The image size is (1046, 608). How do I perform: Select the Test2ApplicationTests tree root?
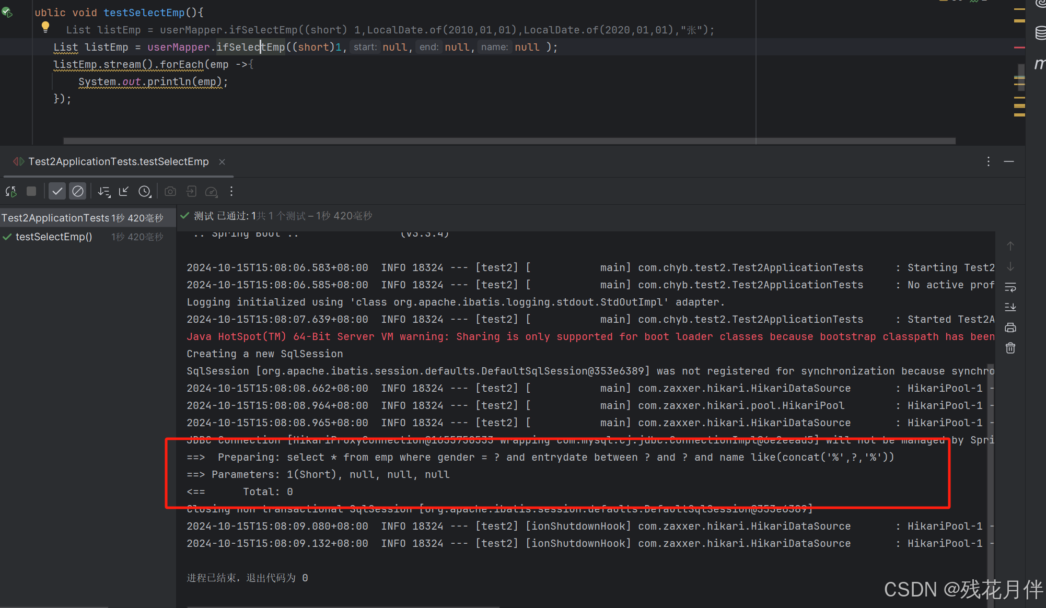tap(55, 218)
